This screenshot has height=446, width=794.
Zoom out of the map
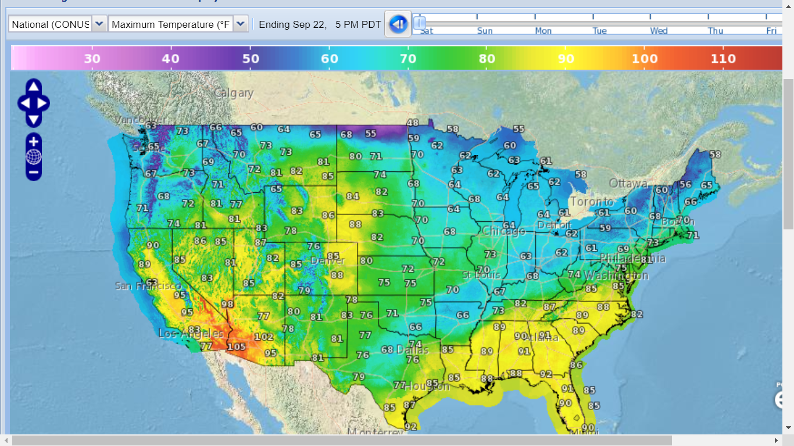(x=34, y=172)
